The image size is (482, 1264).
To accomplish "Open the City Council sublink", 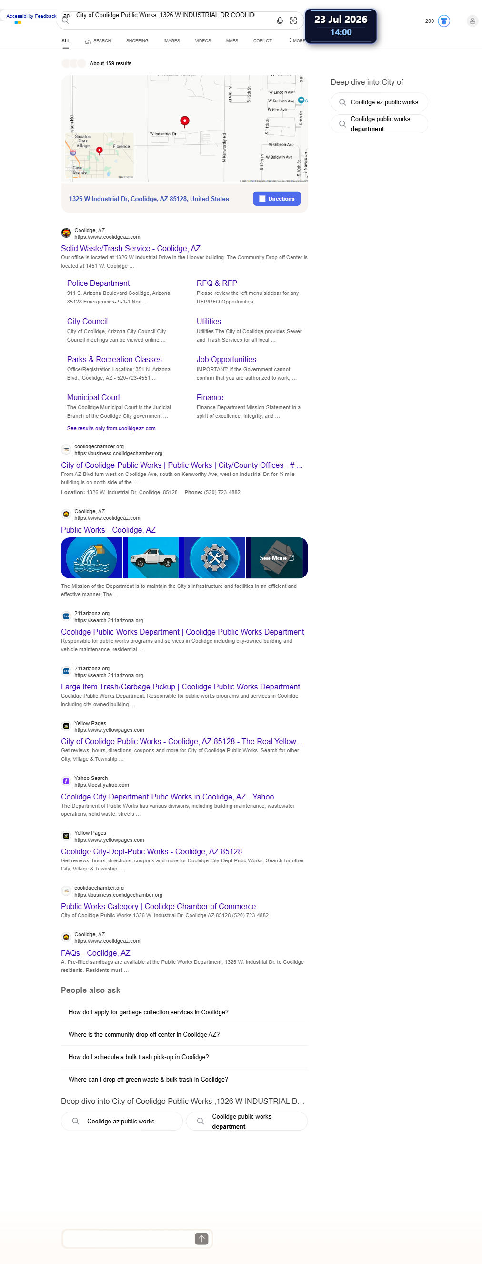I will [87, 322].
